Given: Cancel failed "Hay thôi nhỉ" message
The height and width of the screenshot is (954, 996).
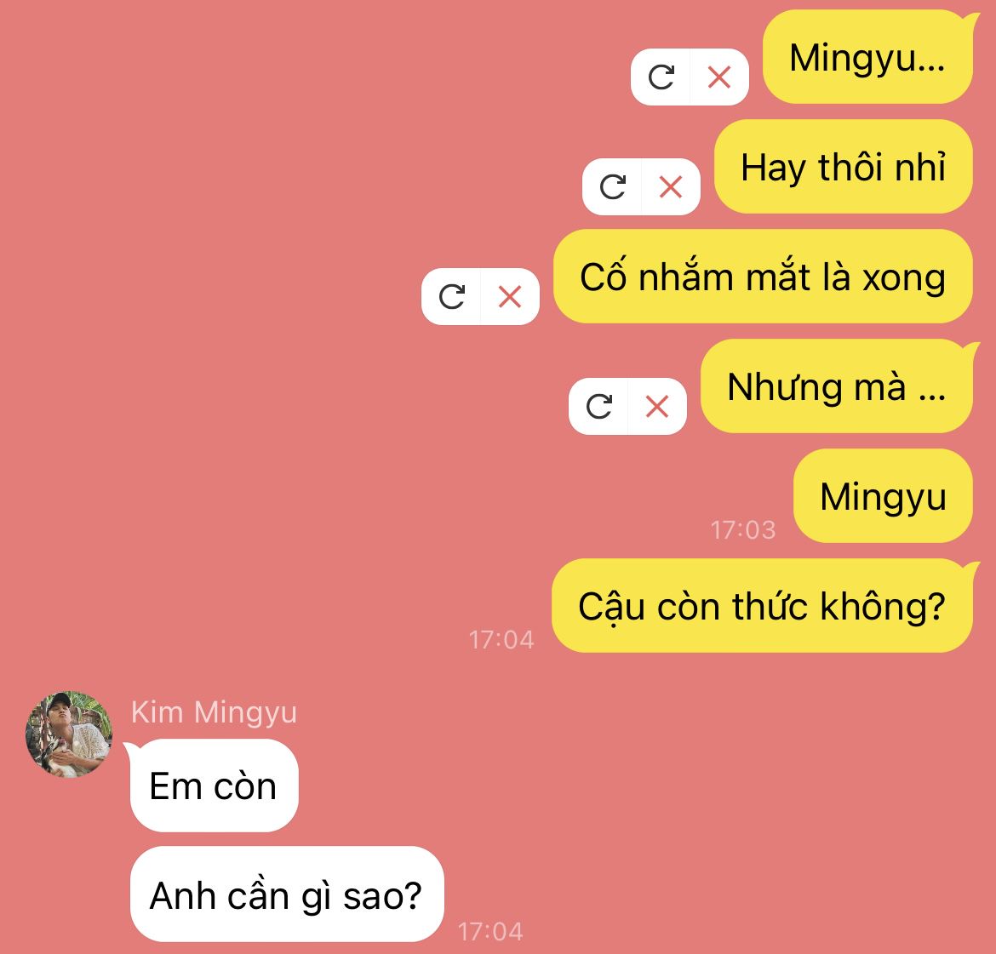Looking at the screenshot, I should 671,186.
